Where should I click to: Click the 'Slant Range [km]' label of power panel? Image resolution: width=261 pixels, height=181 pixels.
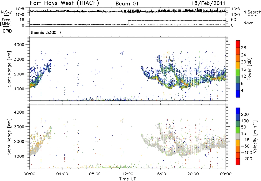(x=9, y=69)
